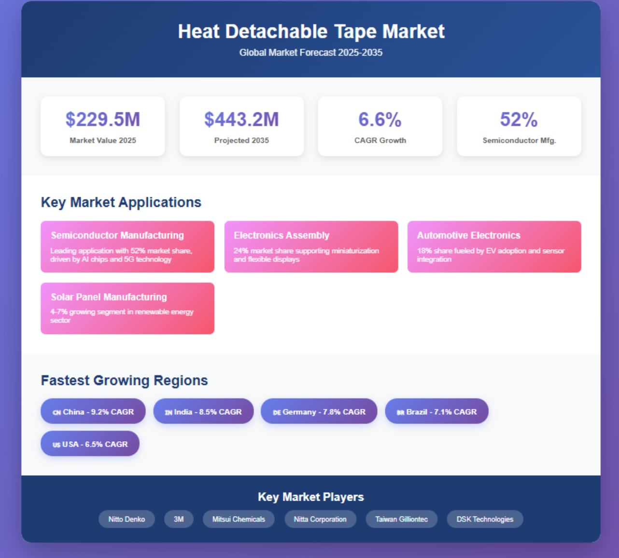The image size is (619, 558).
Task: Select the $443.2M Projected 2035 card
Action: click(241, 126)
